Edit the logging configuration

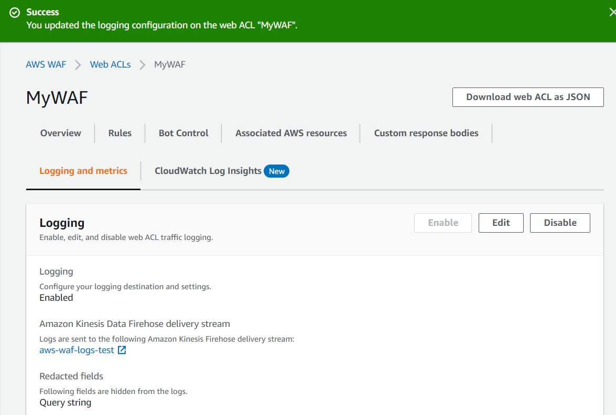tap(501, 223)
